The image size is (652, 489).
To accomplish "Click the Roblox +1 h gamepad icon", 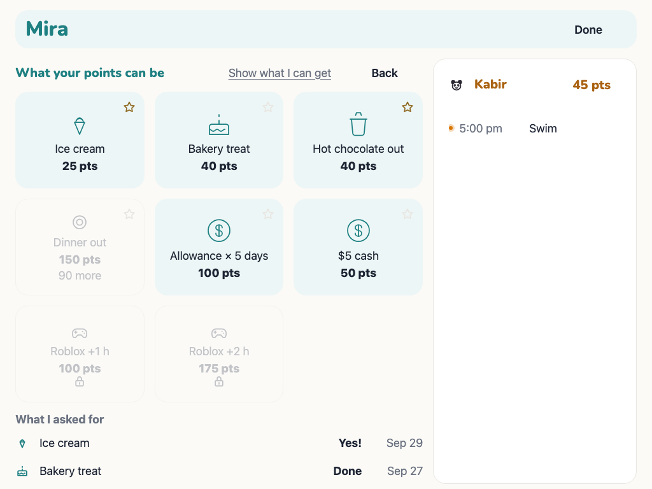I will pyautogui.click(x=80, y=333).
